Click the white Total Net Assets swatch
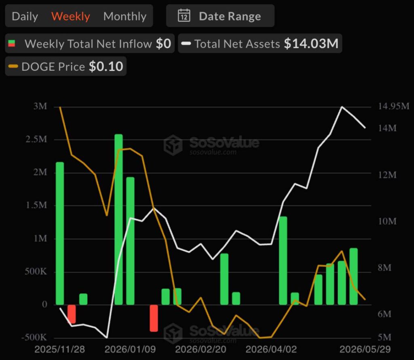 pyautogui.click(x=186, y=44)
